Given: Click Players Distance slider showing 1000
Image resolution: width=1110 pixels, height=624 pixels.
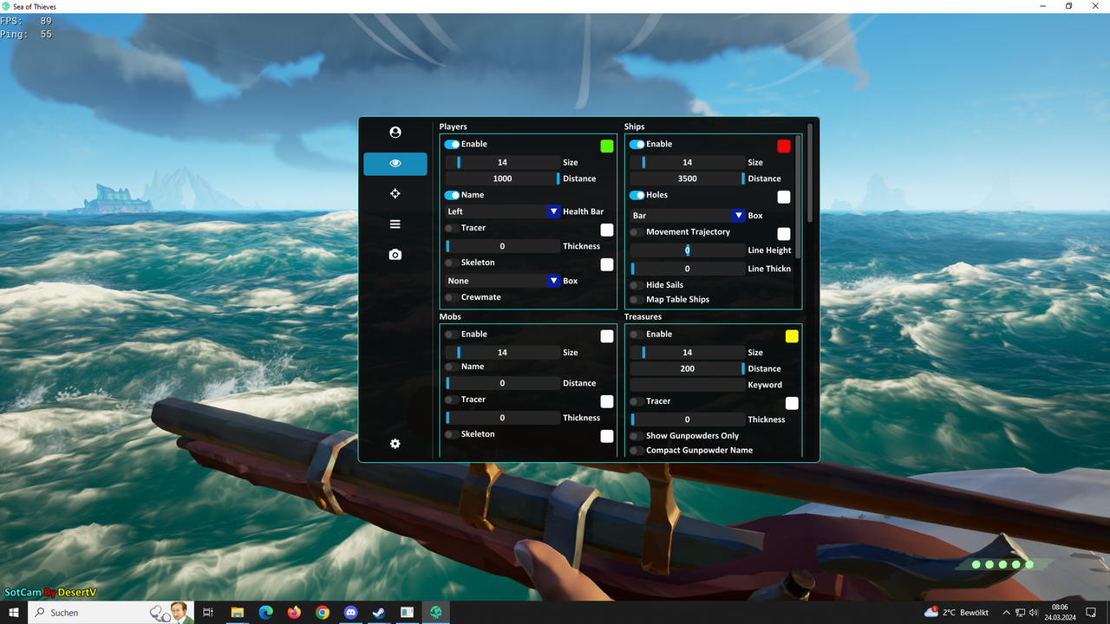Looking at the screenshot, I should coord(502,179).
